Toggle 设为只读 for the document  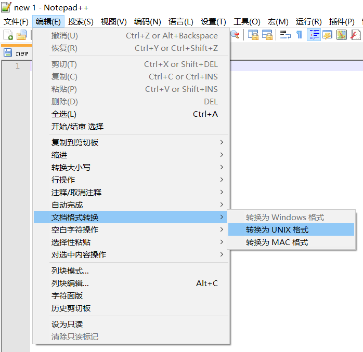click(132, 324)
